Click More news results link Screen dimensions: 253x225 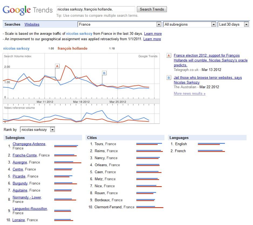click(x=189, y=93)
